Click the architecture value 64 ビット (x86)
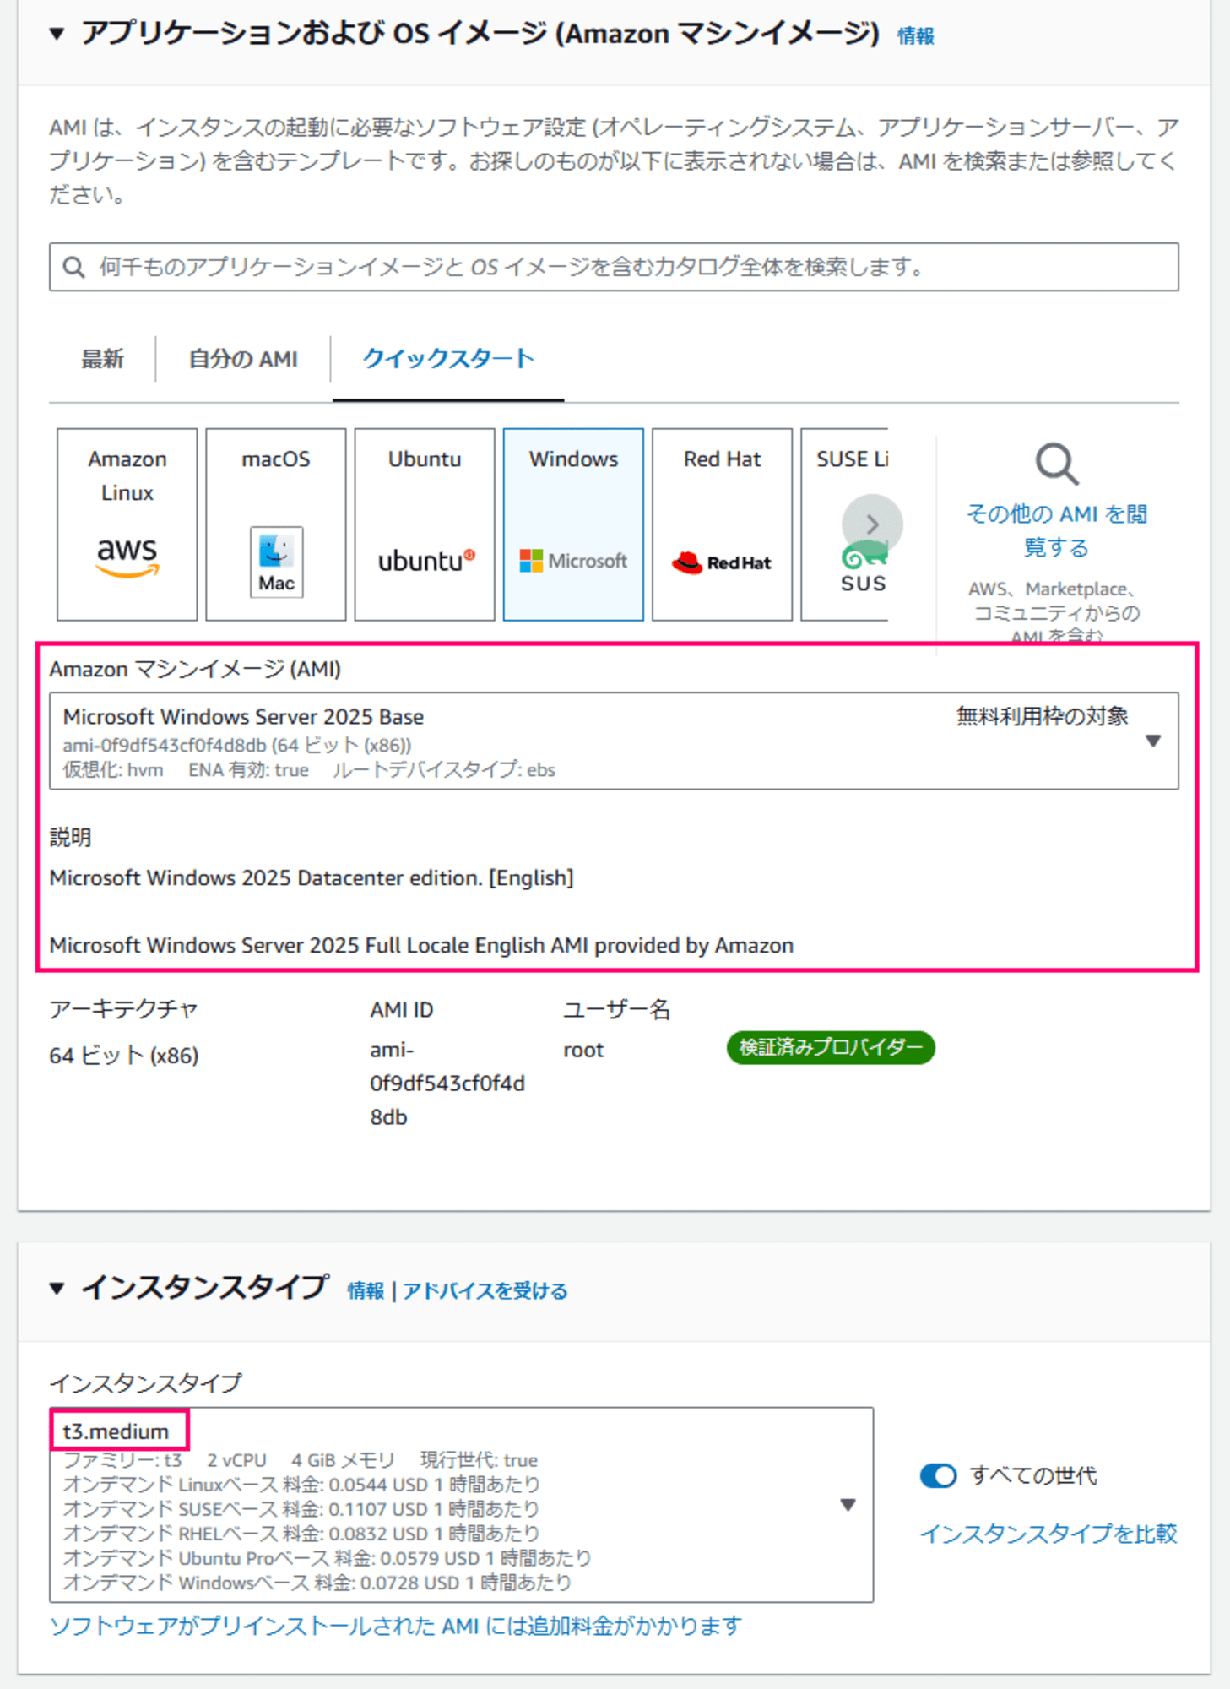The height and width of the screenshot is (1689, 1230). pos(124,1056)
